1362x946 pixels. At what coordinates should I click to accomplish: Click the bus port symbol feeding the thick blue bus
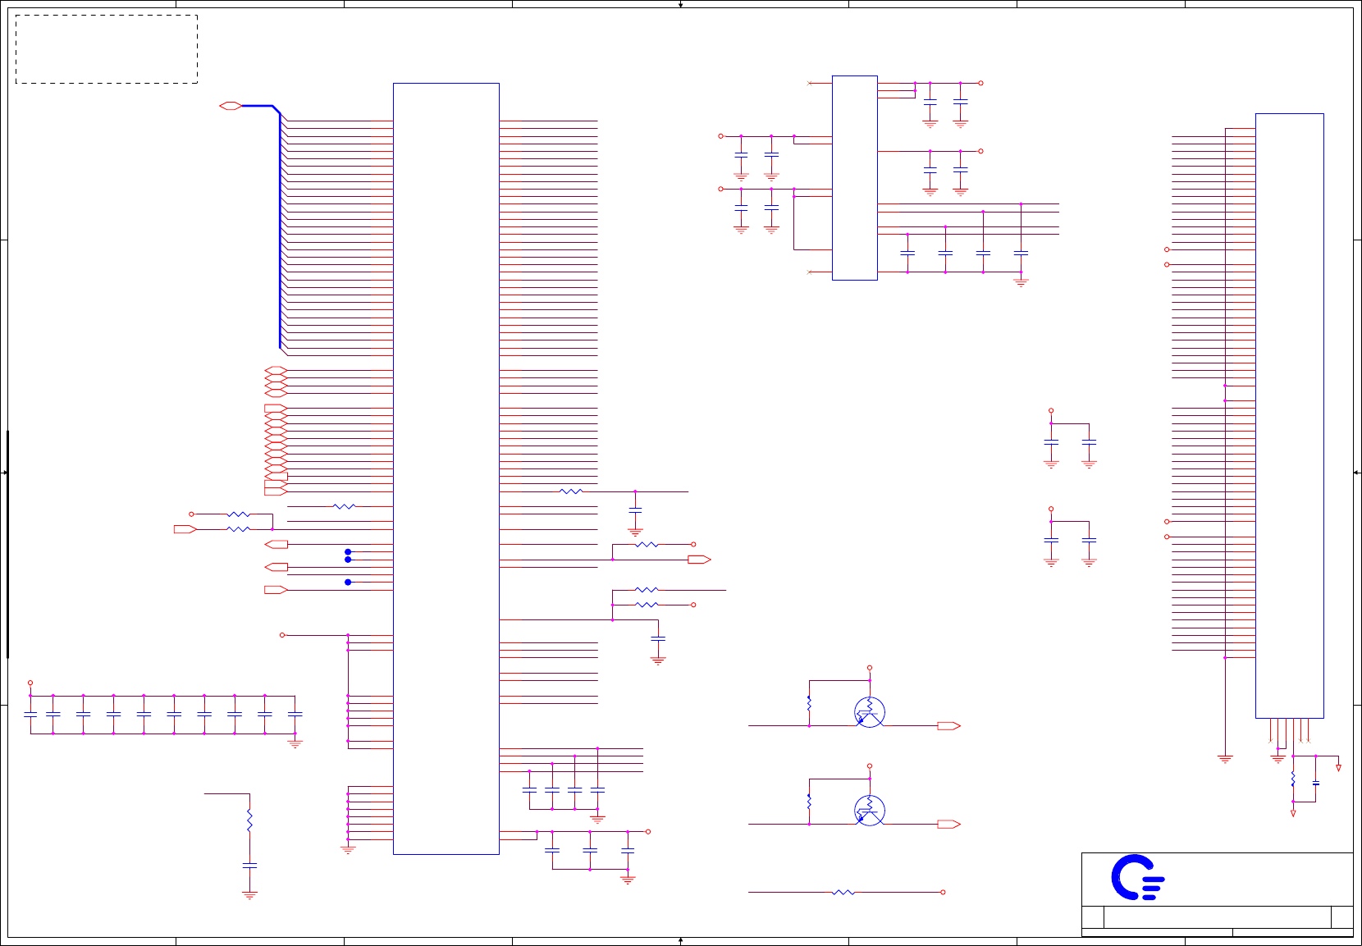(231, 106)
